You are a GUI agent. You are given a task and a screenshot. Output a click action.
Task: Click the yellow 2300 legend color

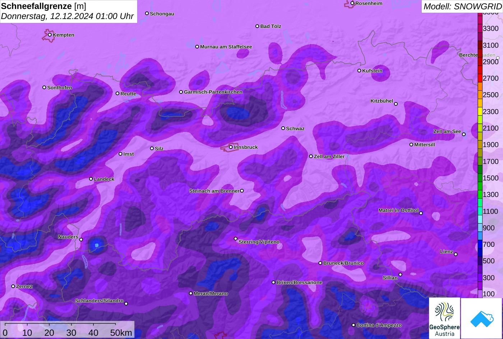tap(480, 112)
